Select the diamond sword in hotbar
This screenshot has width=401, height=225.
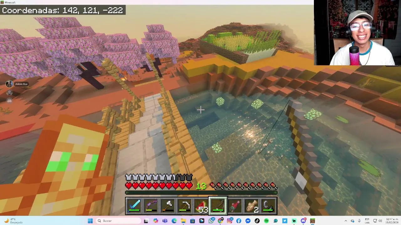click(134, 206)
